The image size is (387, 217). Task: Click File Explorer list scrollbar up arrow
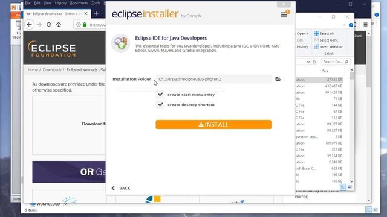coord(352,70)
